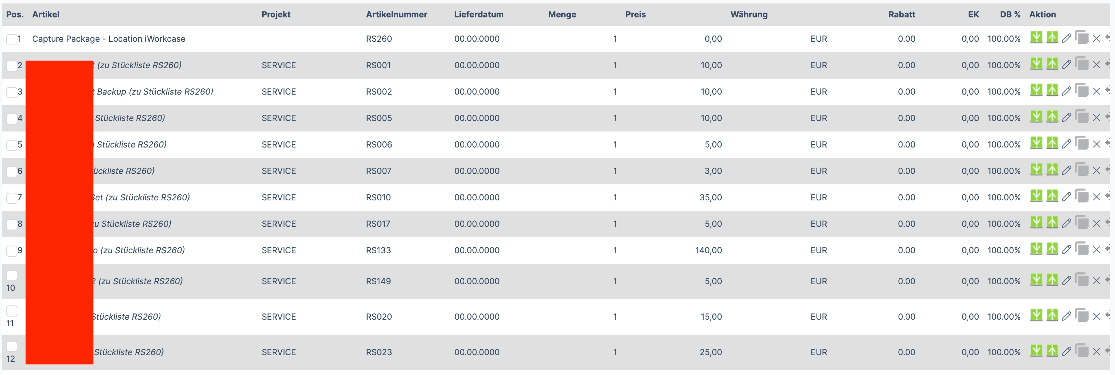Tick the checkbox for position 1
The image size is (1115, 375).
pos(12,39)
